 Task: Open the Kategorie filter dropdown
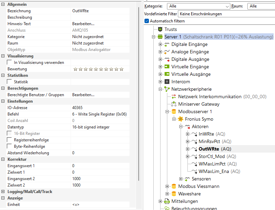(227, 6)
